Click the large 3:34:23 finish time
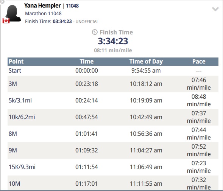Screen dimensions: 223x191 [x=113, y=41]
